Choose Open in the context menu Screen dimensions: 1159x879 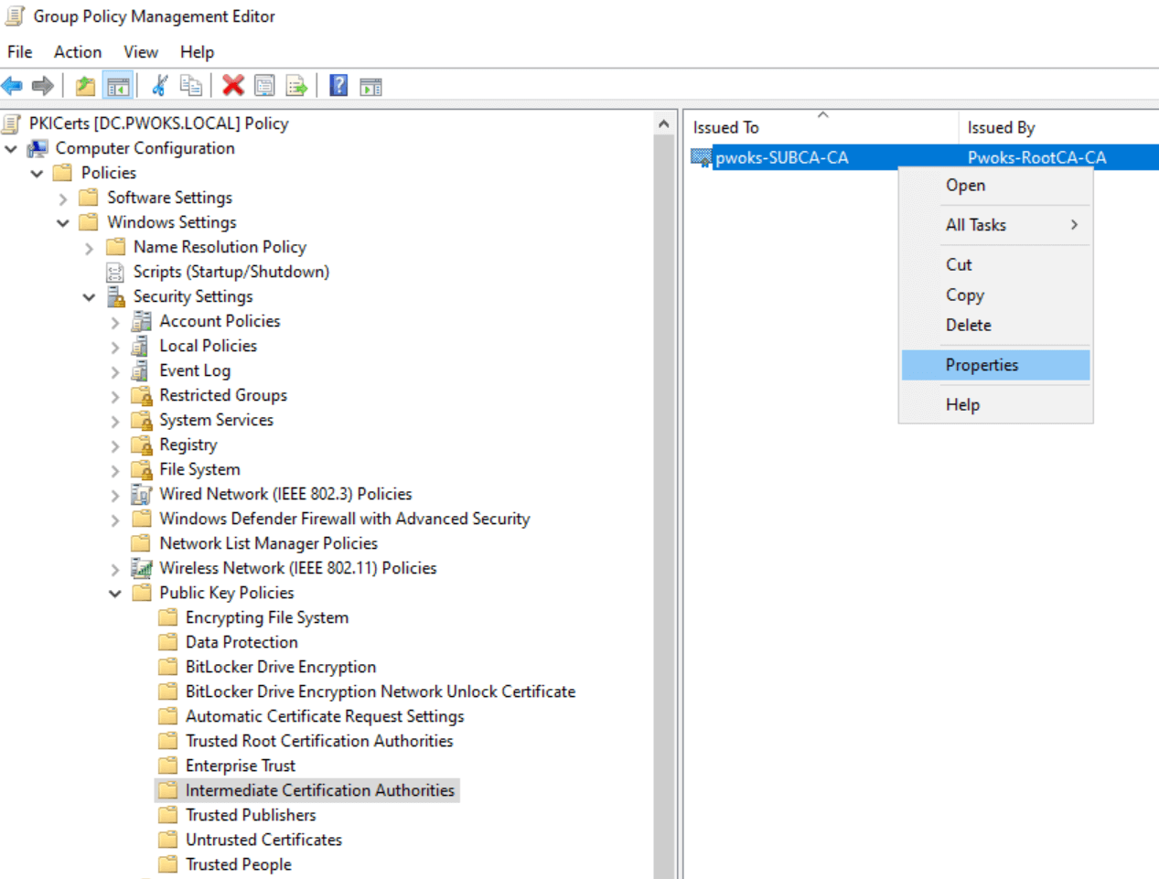coord(995,186)
